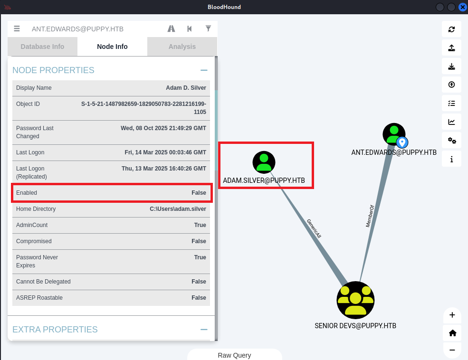
Task: Click the upload data icon
Action: (x=451, y=48)
